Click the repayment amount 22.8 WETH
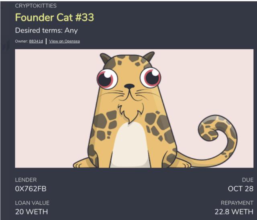 click(x=234, y=212)
